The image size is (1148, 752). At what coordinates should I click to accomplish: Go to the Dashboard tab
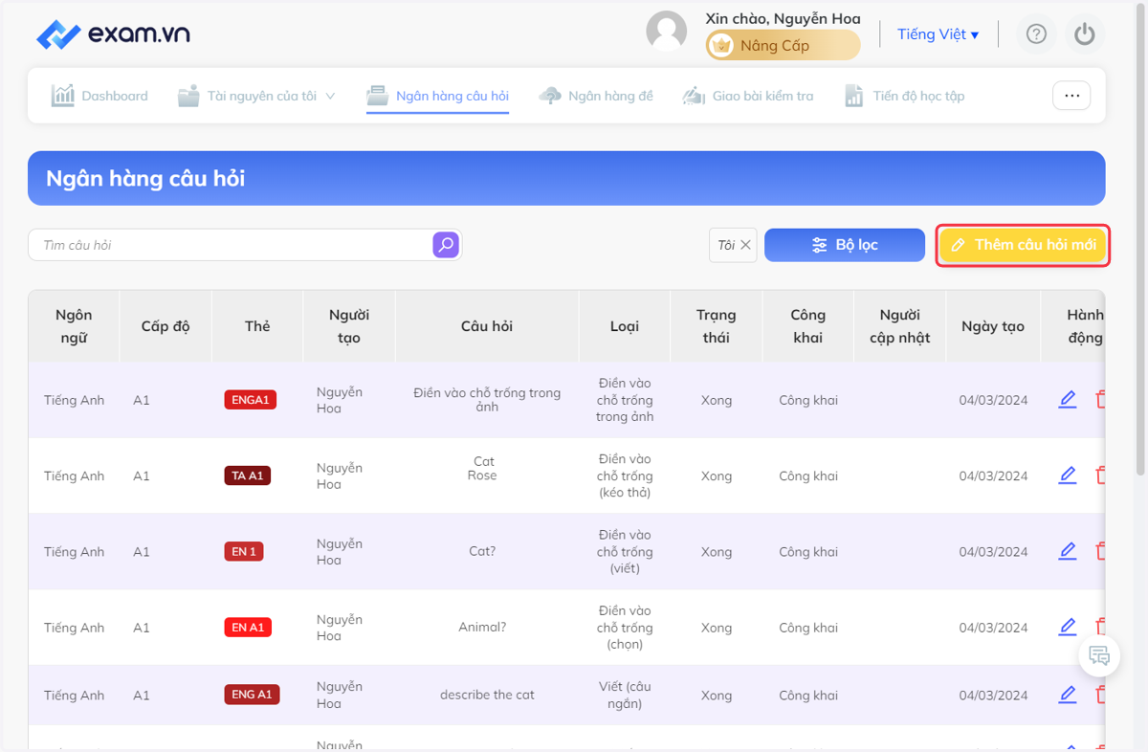coord(100,96)
